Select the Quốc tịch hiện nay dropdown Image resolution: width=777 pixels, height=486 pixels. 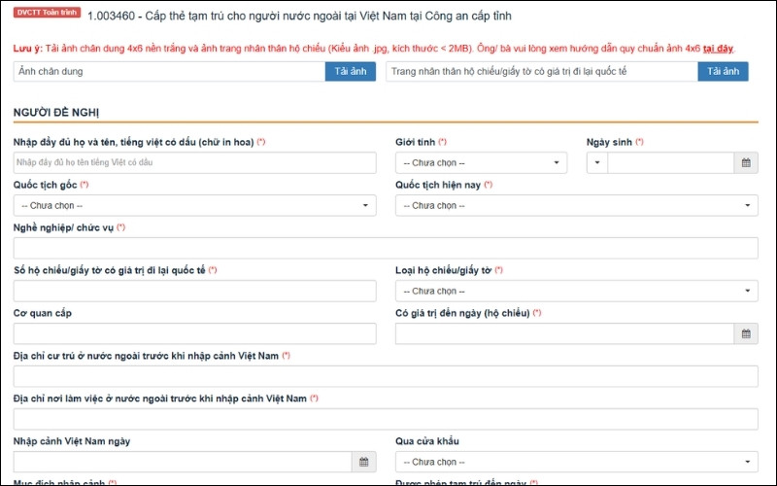576,206
